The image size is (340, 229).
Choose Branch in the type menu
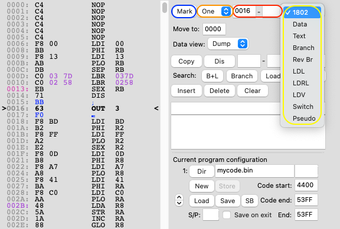coord(302,48)
